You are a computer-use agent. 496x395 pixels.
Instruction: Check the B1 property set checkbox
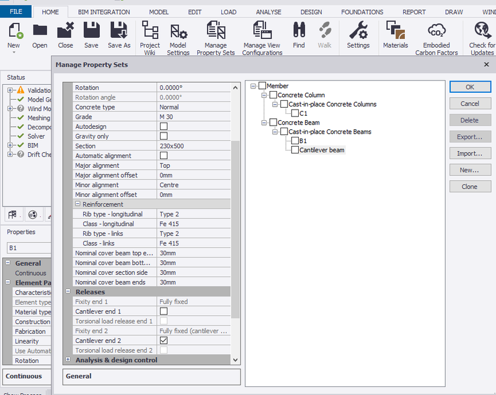(x=295, y=141)
